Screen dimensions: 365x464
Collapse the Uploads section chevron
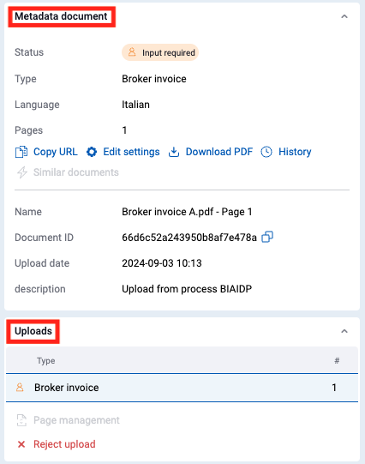coord(344,331)
